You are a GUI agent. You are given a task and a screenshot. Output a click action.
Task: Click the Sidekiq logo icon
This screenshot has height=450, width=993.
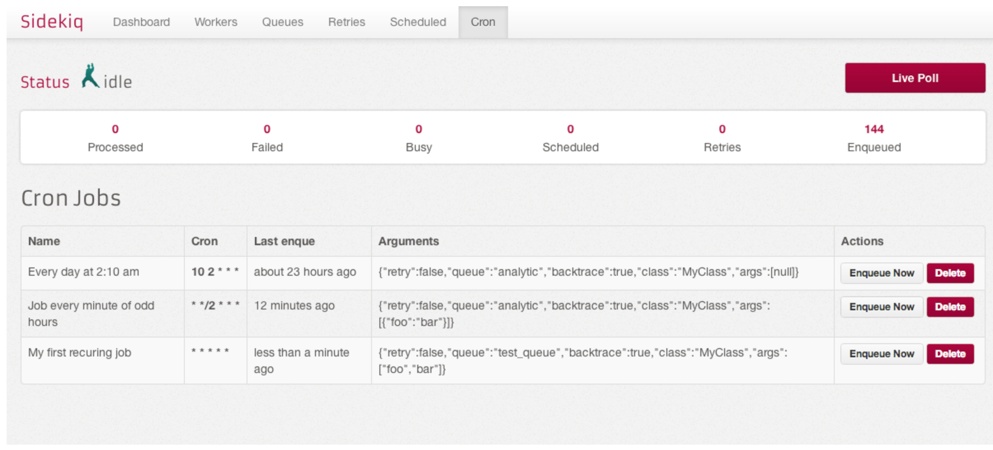(52, 21)
